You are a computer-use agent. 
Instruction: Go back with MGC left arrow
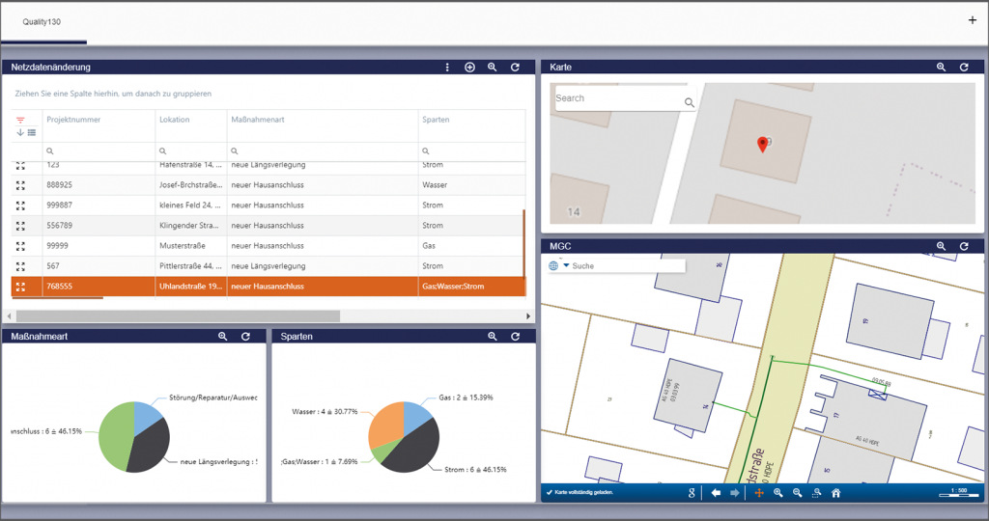pyautogui.click(x=716, y=493)
